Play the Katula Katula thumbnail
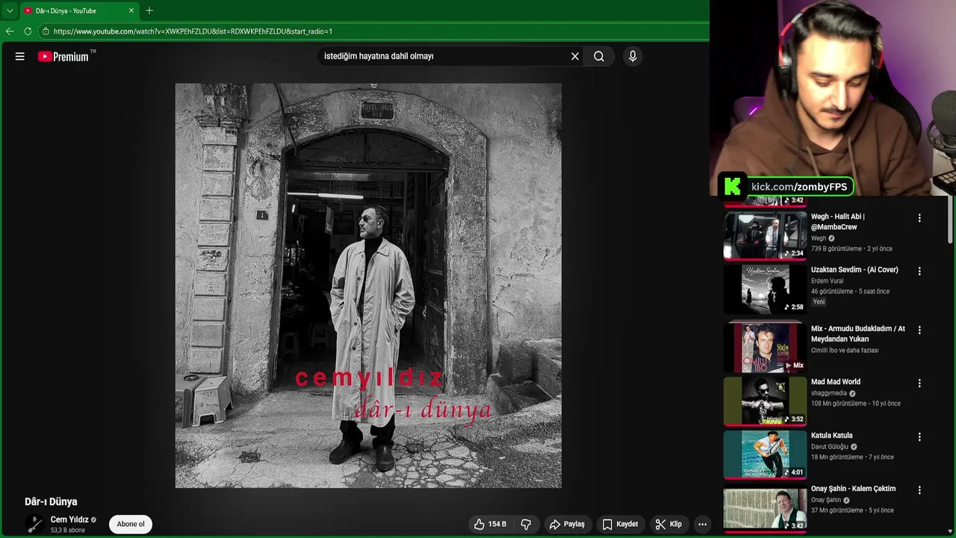Screen dimensions: 956x538 [x=765, y=454]
